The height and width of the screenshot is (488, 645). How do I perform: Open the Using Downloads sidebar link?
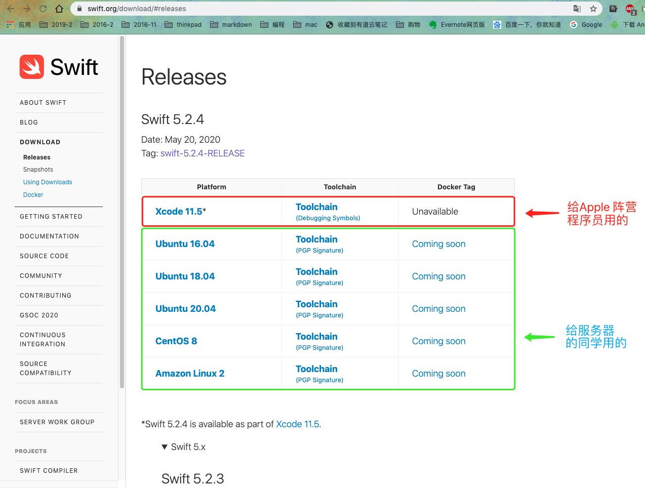click(48, 182)
